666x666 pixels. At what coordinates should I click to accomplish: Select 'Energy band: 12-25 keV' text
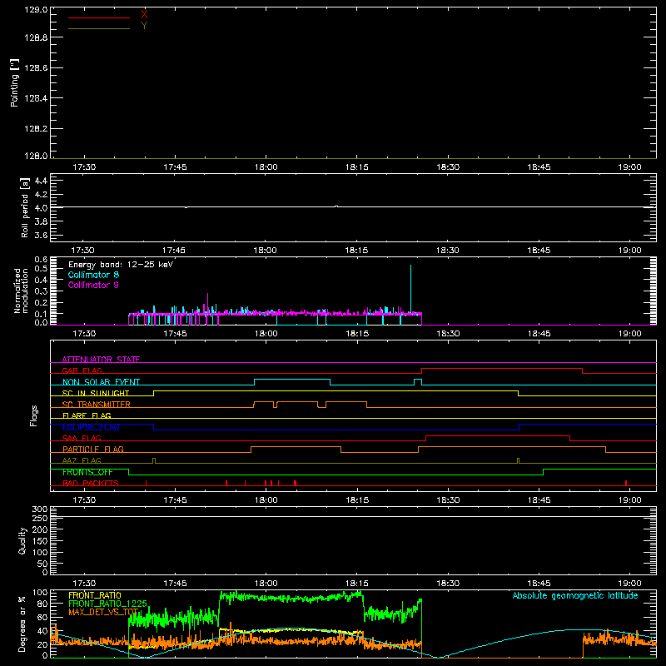(121, 265)
